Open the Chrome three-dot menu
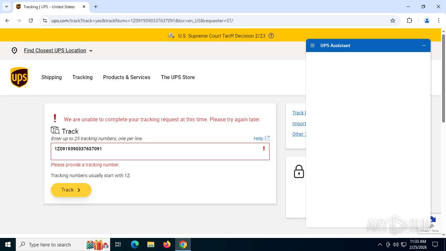Viewport: 446px width, 251px height. click(x=439, y=21)
